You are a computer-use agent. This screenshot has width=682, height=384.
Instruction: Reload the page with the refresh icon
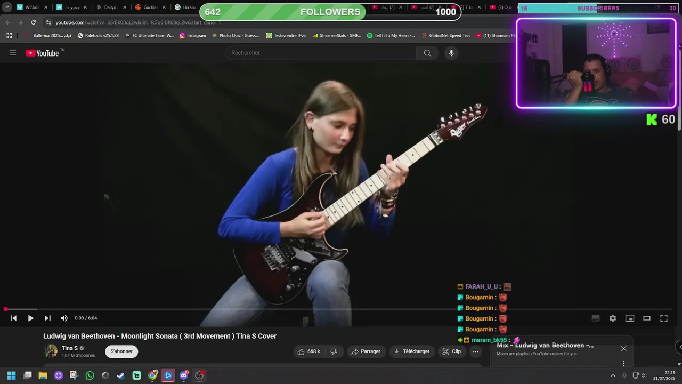[33, 22]
